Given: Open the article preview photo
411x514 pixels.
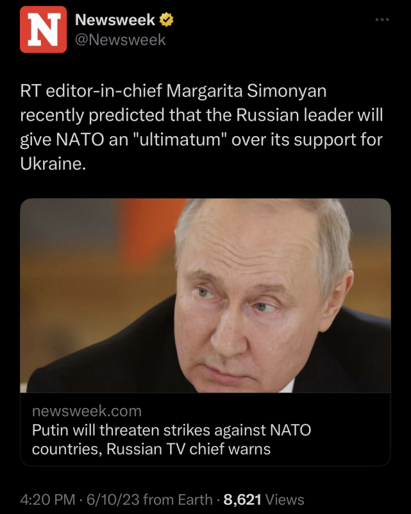Looking at the screenshot, I should 205,296.
